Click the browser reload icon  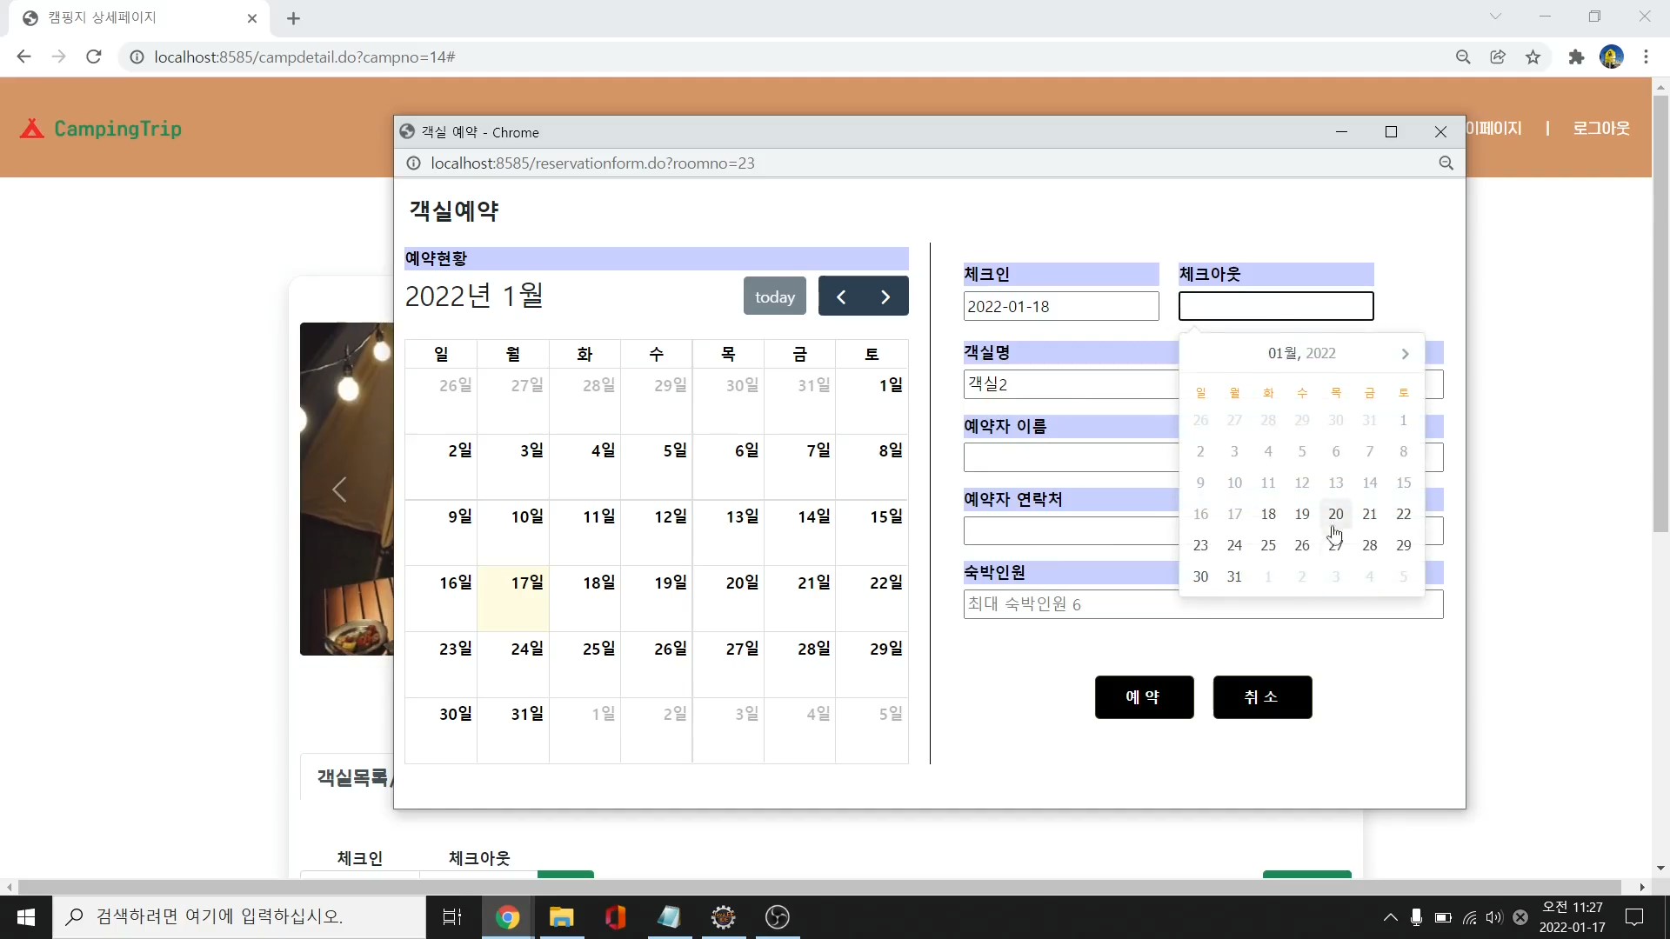tap(94, 57)
